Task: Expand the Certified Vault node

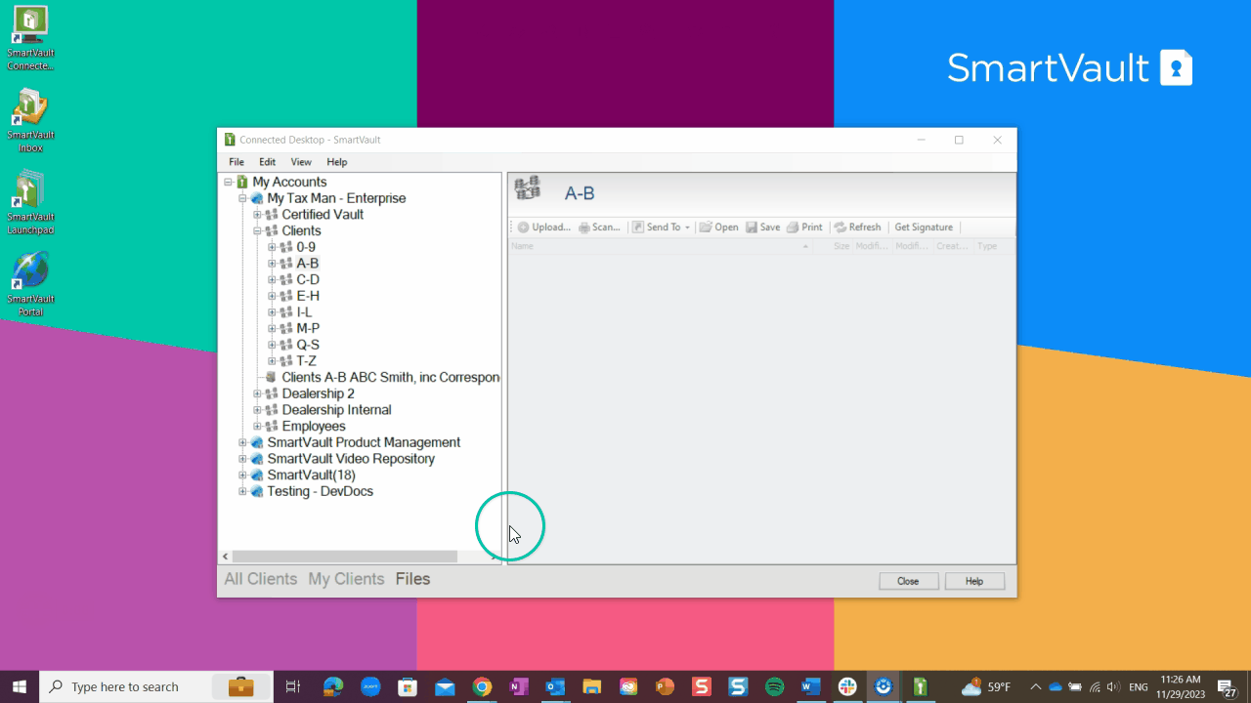Action: pyautogui.click(x=257, y=215)
